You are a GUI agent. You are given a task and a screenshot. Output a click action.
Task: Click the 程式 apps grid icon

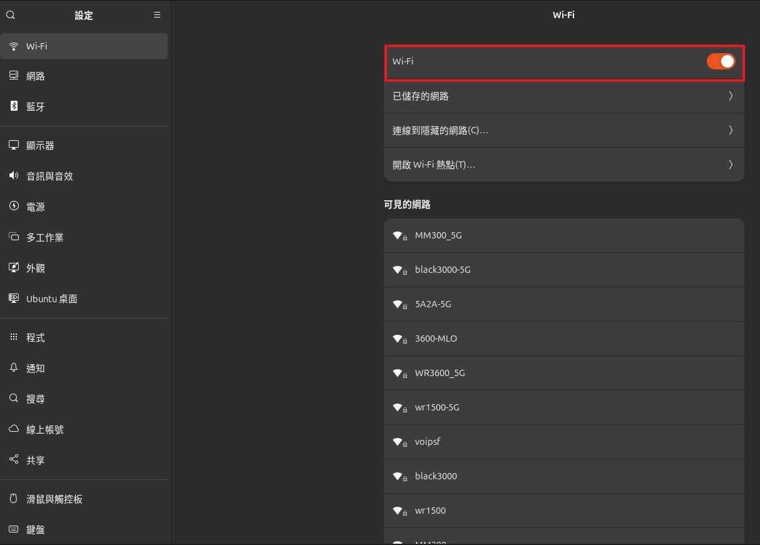[14, 337]
